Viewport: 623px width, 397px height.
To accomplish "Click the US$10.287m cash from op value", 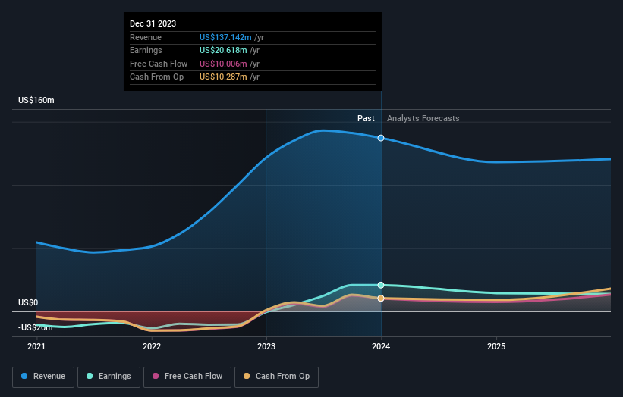I will (223, 77).
